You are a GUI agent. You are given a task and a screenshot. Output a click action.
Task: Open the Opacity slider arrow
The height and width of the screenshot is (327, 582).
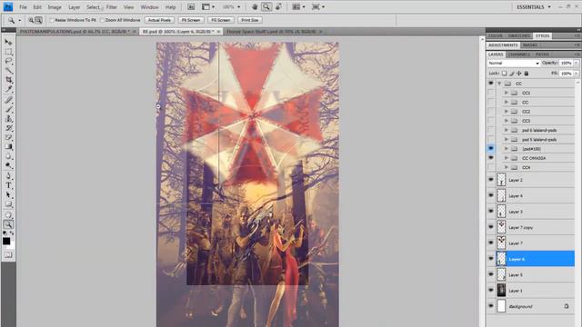[x=576, y=63]
